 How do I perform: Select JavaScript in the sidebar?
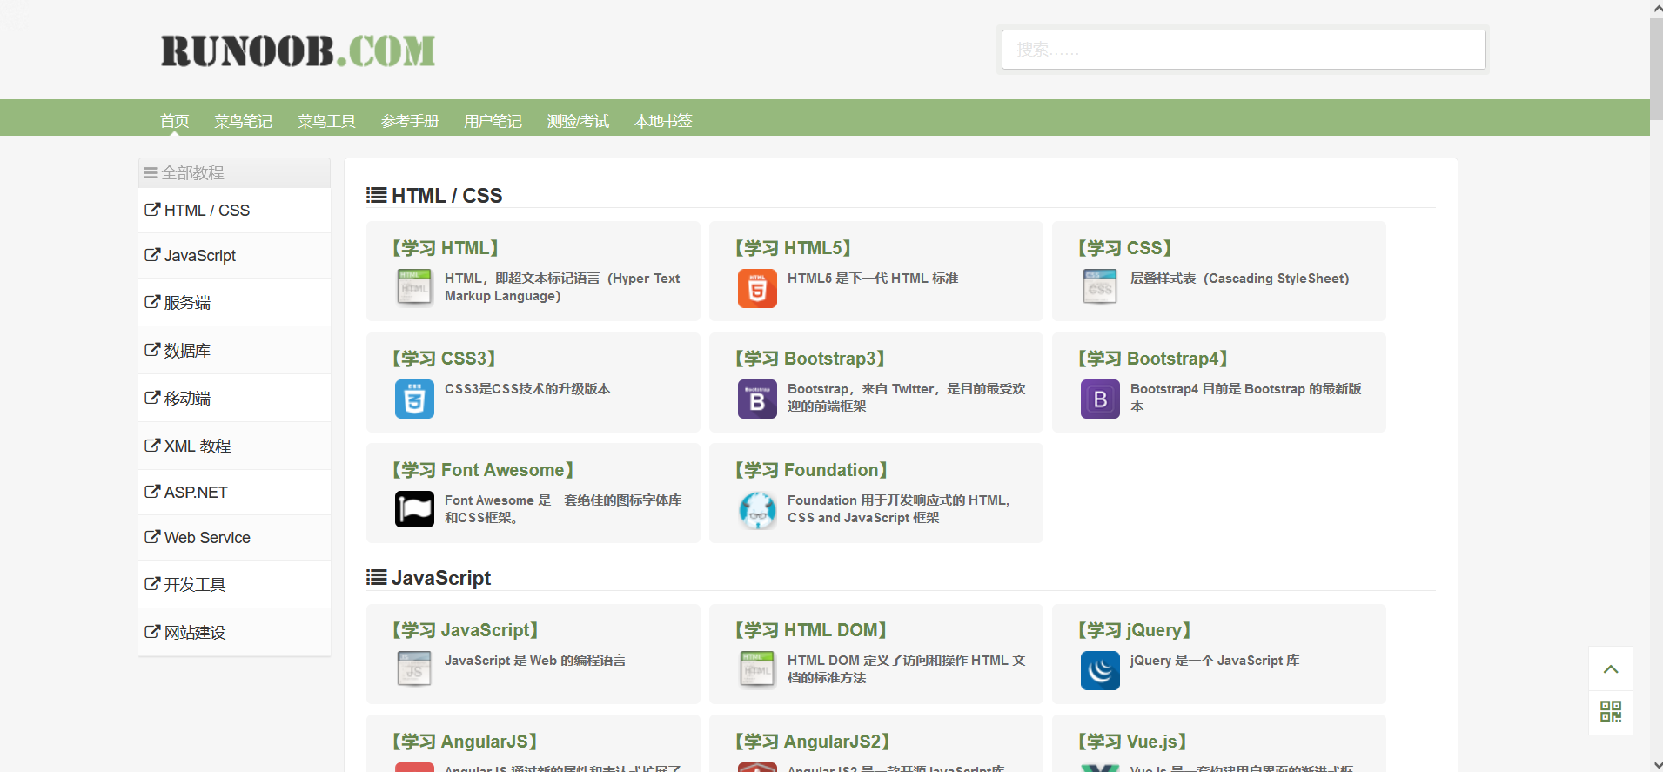(234, 256)
